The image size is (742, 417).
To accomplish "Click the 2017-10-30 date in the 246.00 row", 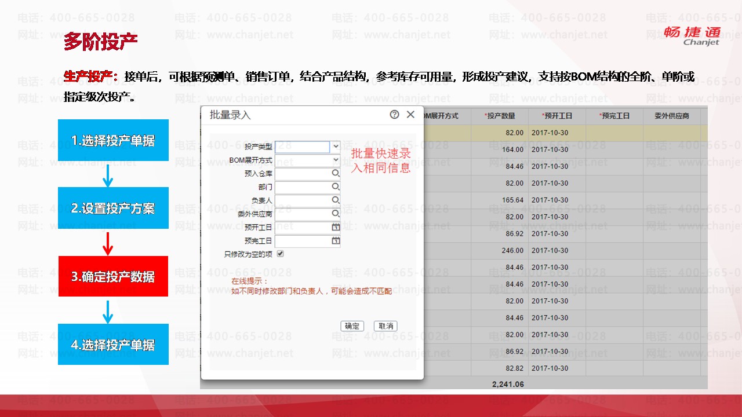I will (x=550, y=250).
